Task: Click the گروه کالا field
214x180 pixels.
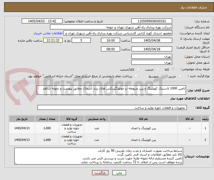Action: (112, 108)
